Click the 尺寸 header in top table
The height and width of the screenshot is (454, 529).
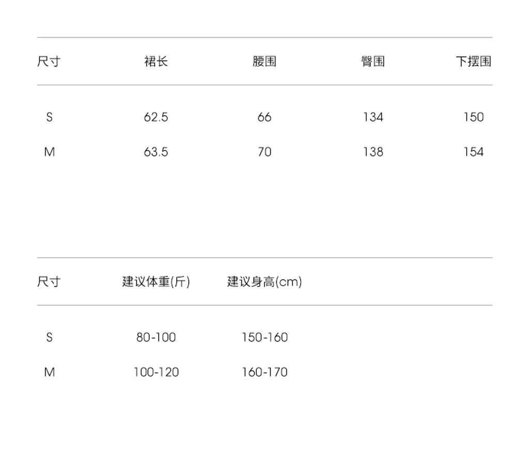(x=49, y=61)
